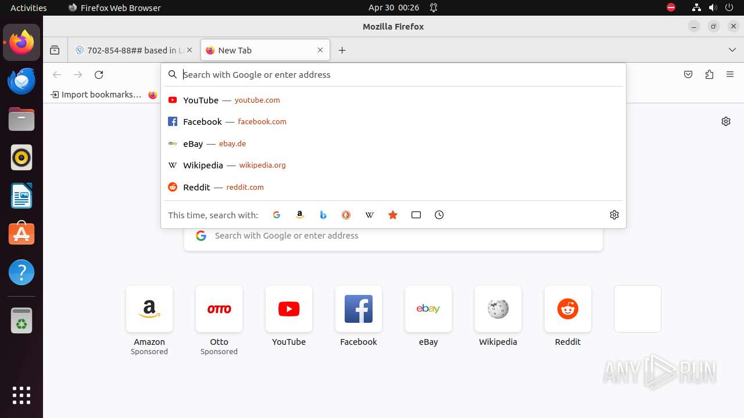Open search settings gear in dropdown

[614, 215]
